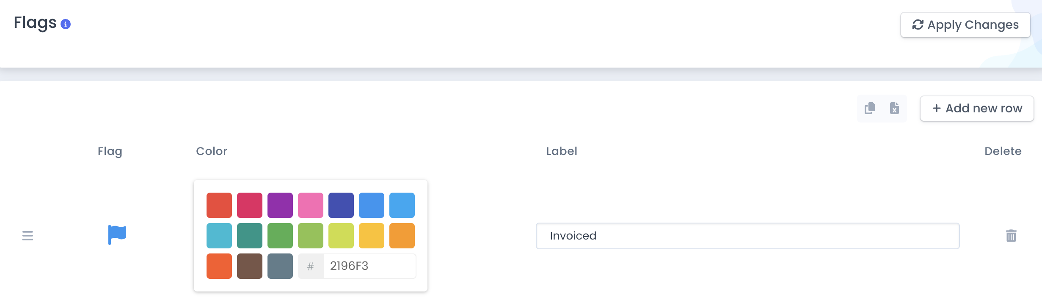Viewport: 1042px width, 305px height.
Task: Pick the brown color swatch
Action: (x=250, y=266)
